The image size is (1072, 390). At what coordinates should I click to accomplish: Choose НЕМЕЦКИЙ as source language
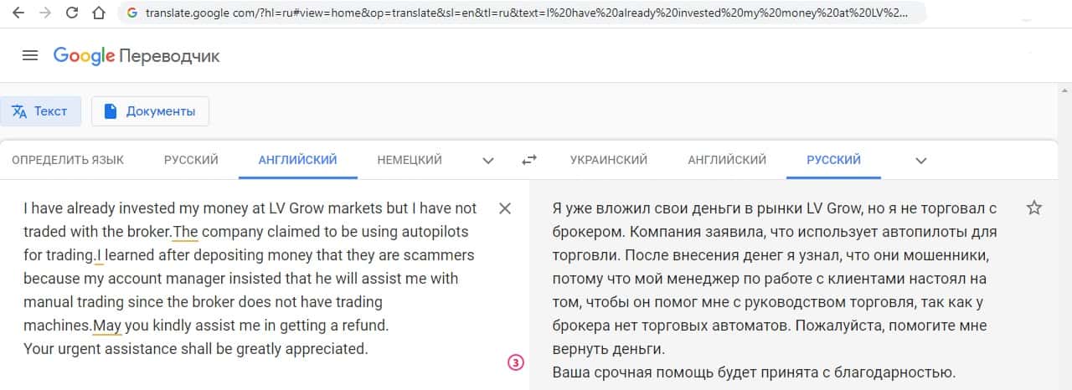tap(410, 160)
